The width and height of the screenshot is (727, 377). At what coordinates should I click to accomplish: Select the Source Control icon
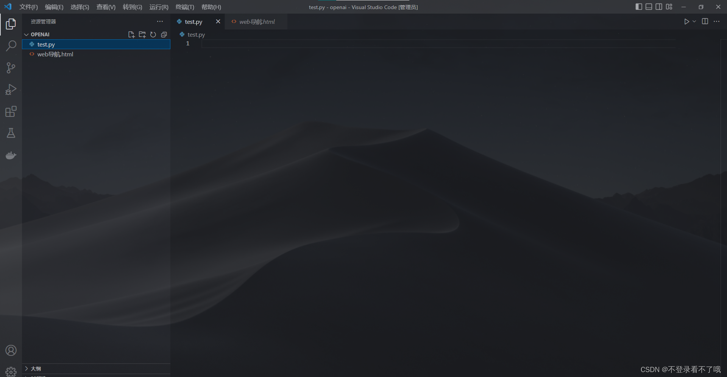[x=11, y=67]
